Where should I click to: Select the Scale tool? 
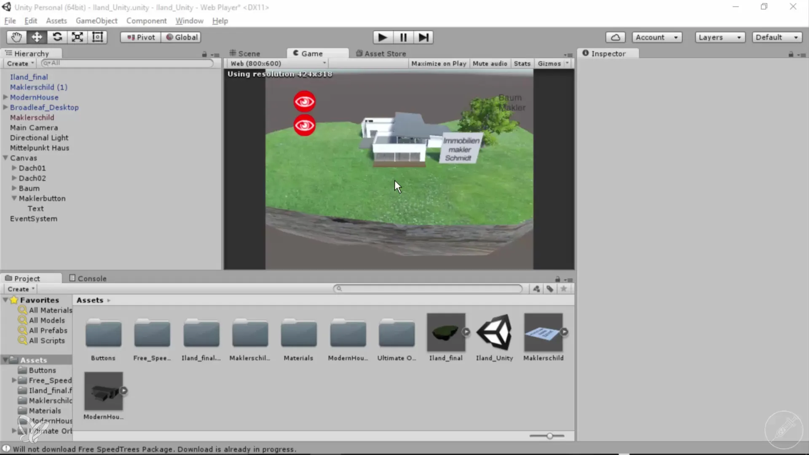pos(77,37)
